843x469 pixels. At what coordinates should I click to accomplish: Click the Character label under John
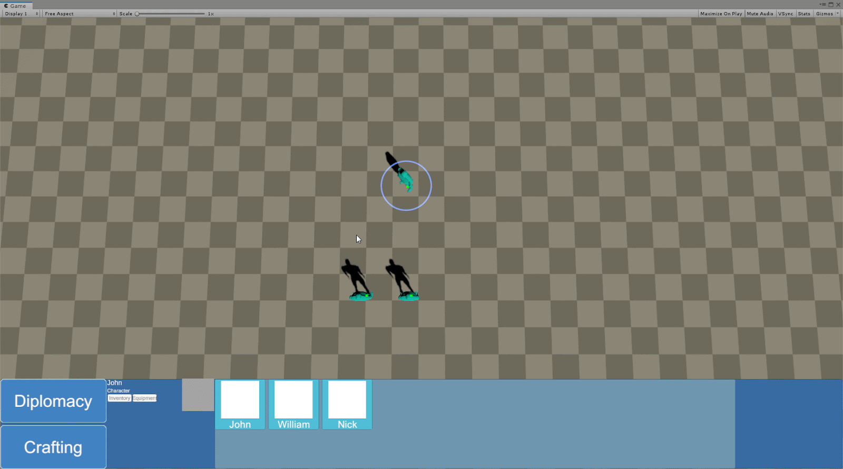click(119, 391)
